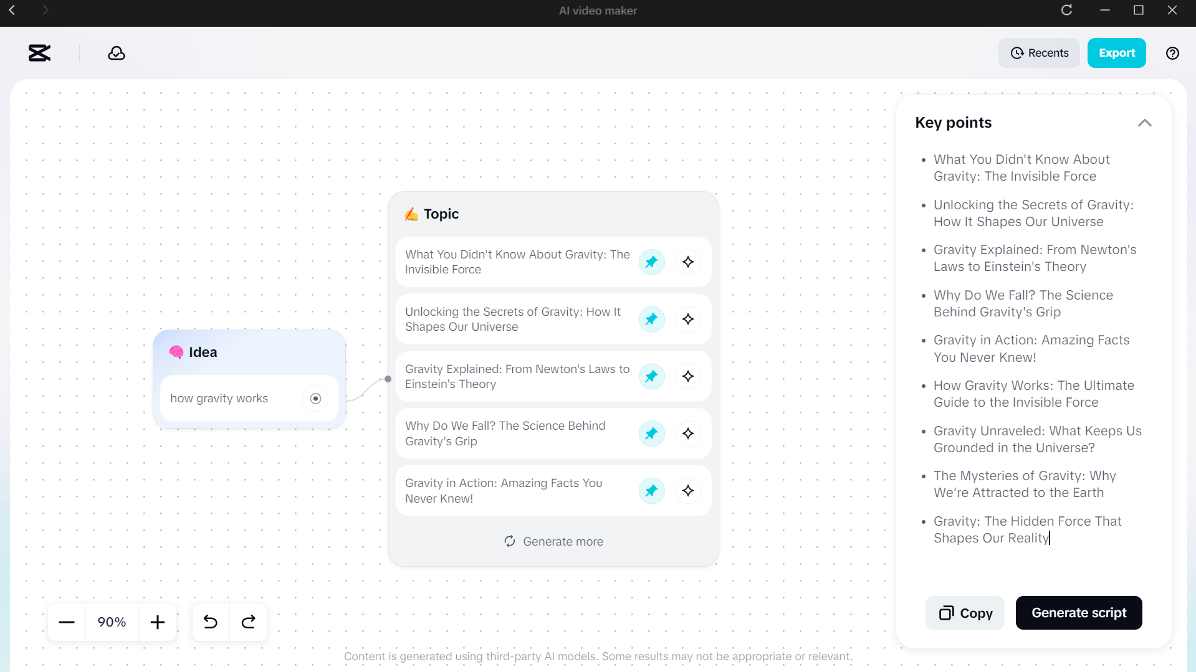Zoom in the canvas with plus button
1196x672 pixels.
[158, 622]
